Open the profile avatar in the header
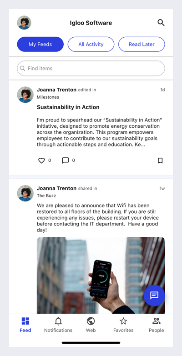The width and height of the screenshot is (182, 356). [x=24, y=22]
